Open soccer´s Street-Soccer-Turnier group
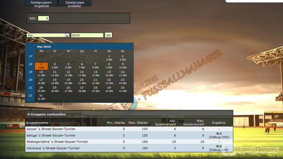The height and width of the screenshot is (159, 283). (x=51, y=129)
